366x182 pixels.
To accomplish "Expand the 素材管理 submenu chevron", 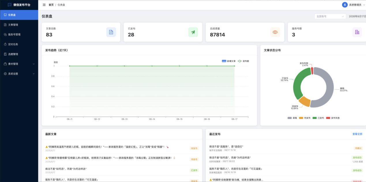I will 34,64.
